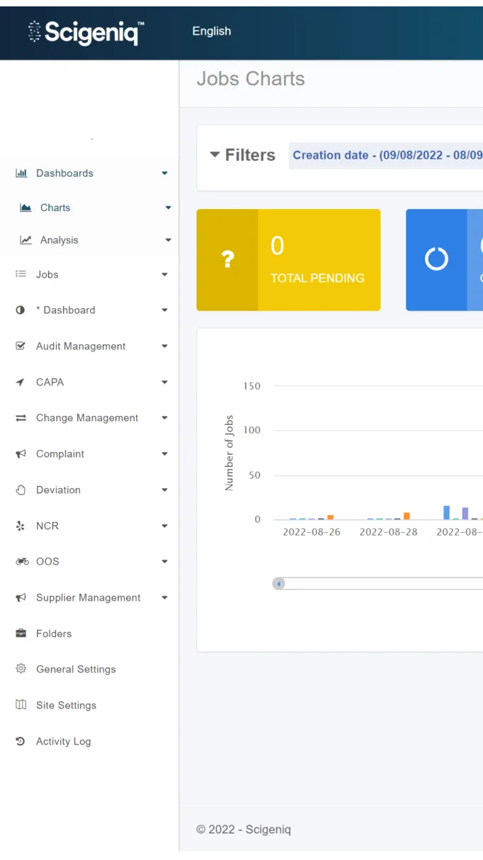Click the Folders briefcase icon
The width and height of the screenshot is (483, 860).
tap(21, 634)
